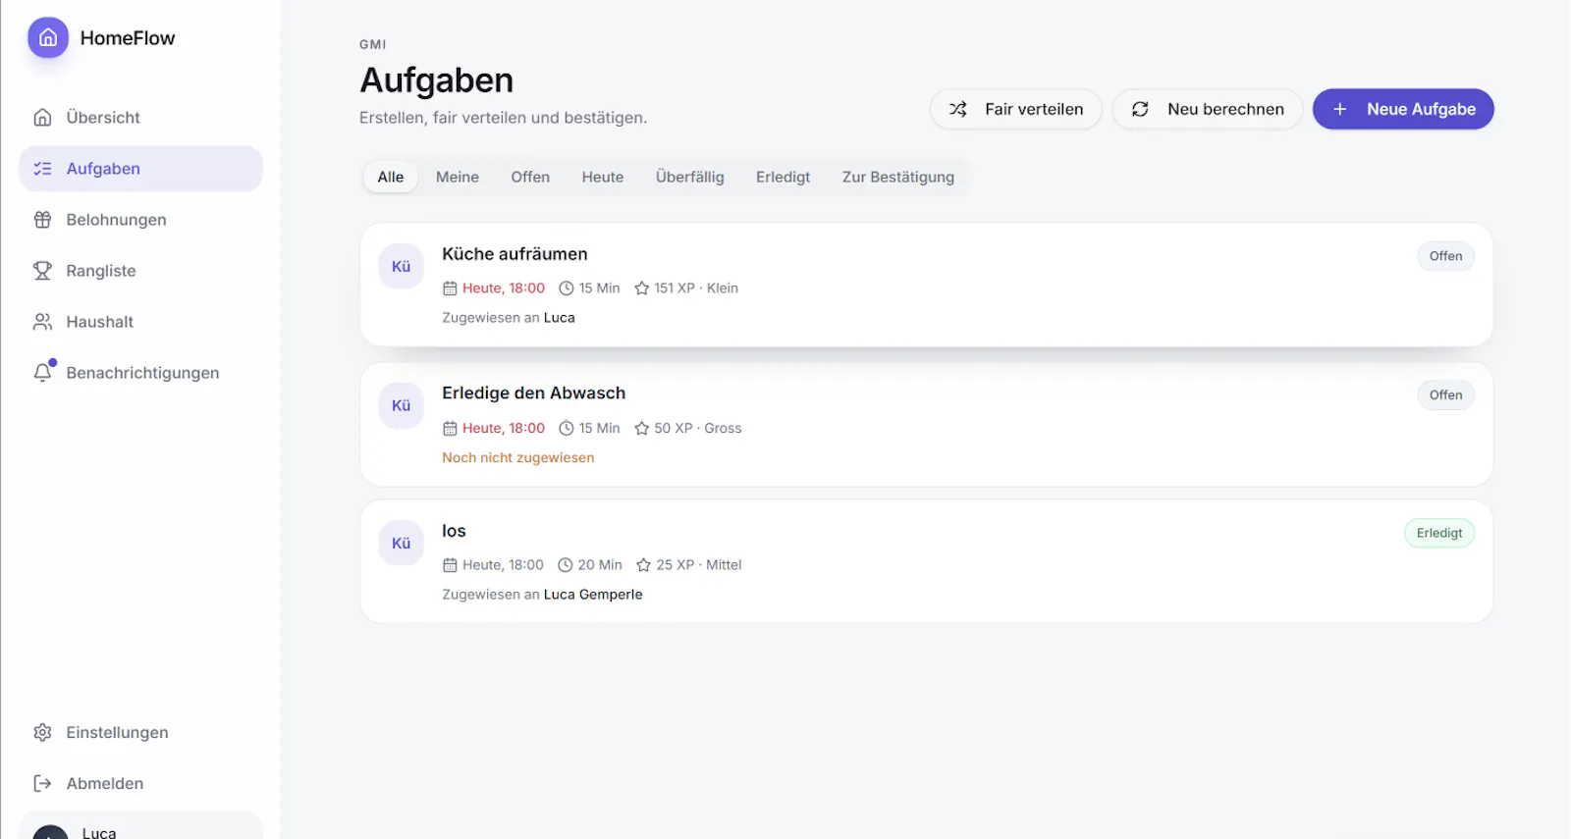Screen dimensions: 1571x839
Task: Click the HomeFlow app name
Action: pyautogui.click(x=128, y=38)
